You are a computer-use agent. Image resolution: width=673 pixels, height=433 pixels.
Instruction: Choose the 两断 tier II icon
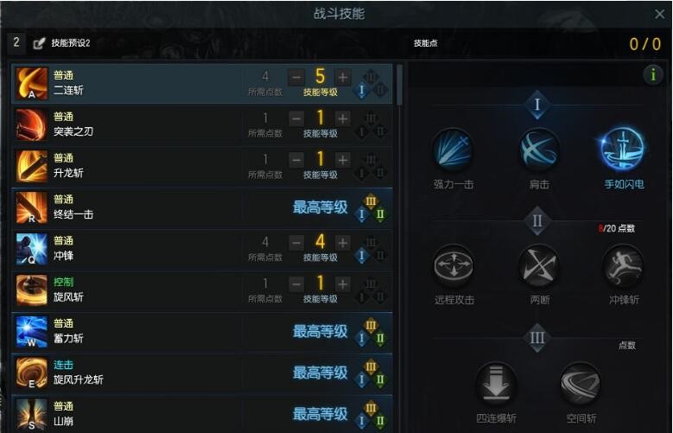click(x=538, y=266)
